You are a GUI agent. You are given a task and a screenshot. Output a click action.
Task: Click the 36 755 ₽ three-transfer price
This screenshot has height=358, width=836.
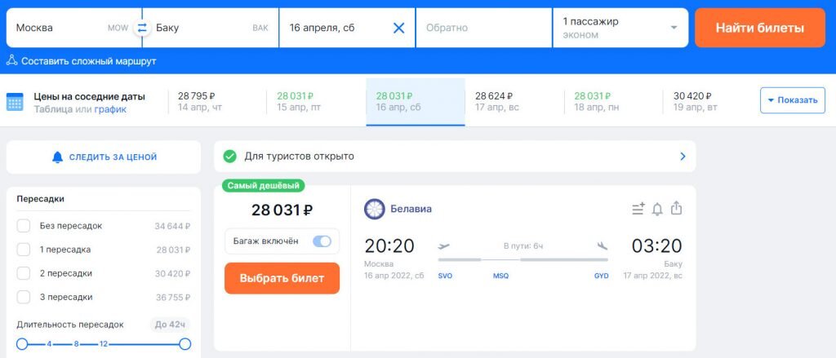coord(172,297)
